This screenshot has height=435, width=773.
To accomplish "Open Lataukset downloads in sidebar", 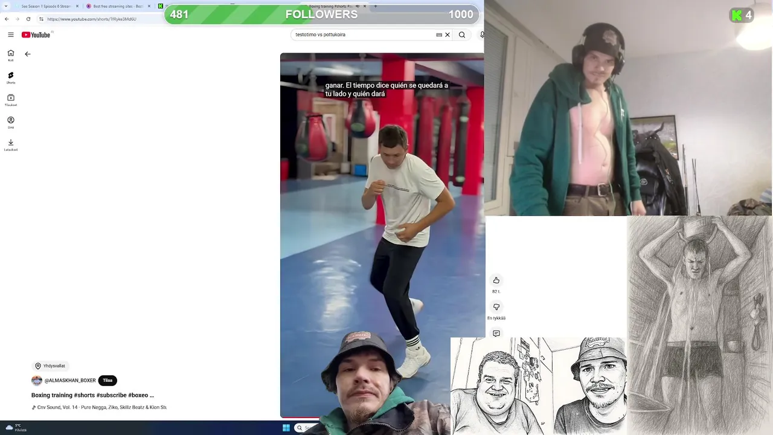I will coord(11,145).
